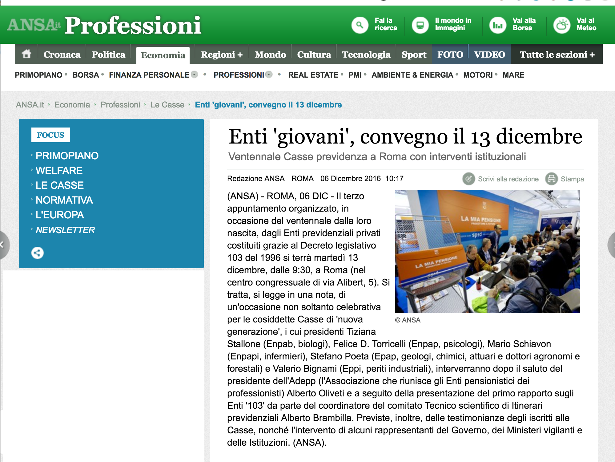The width and height of the screenshot is (615, 462).
Task: Click Scrivi alla redazione text link
Action: point(508,179)
